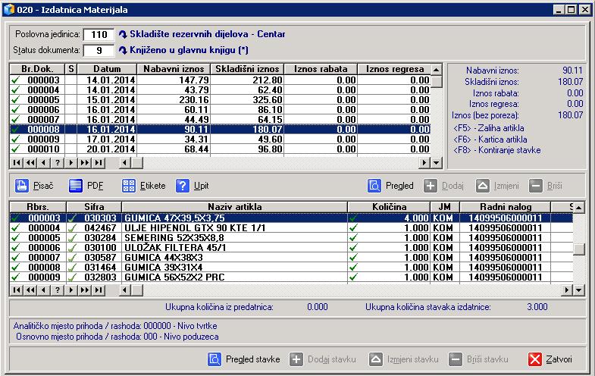Click items grid scroll right arrow
Viewport: 595px width, 376px height.
coord(566,290)
